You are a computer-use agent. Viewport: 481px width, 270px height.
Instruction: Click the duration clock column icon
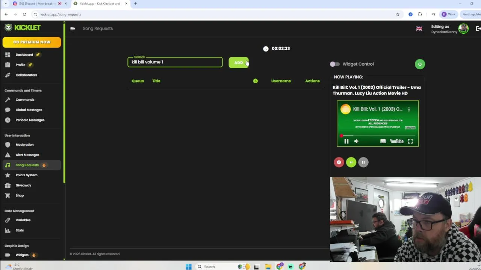[x=256, y=81]
